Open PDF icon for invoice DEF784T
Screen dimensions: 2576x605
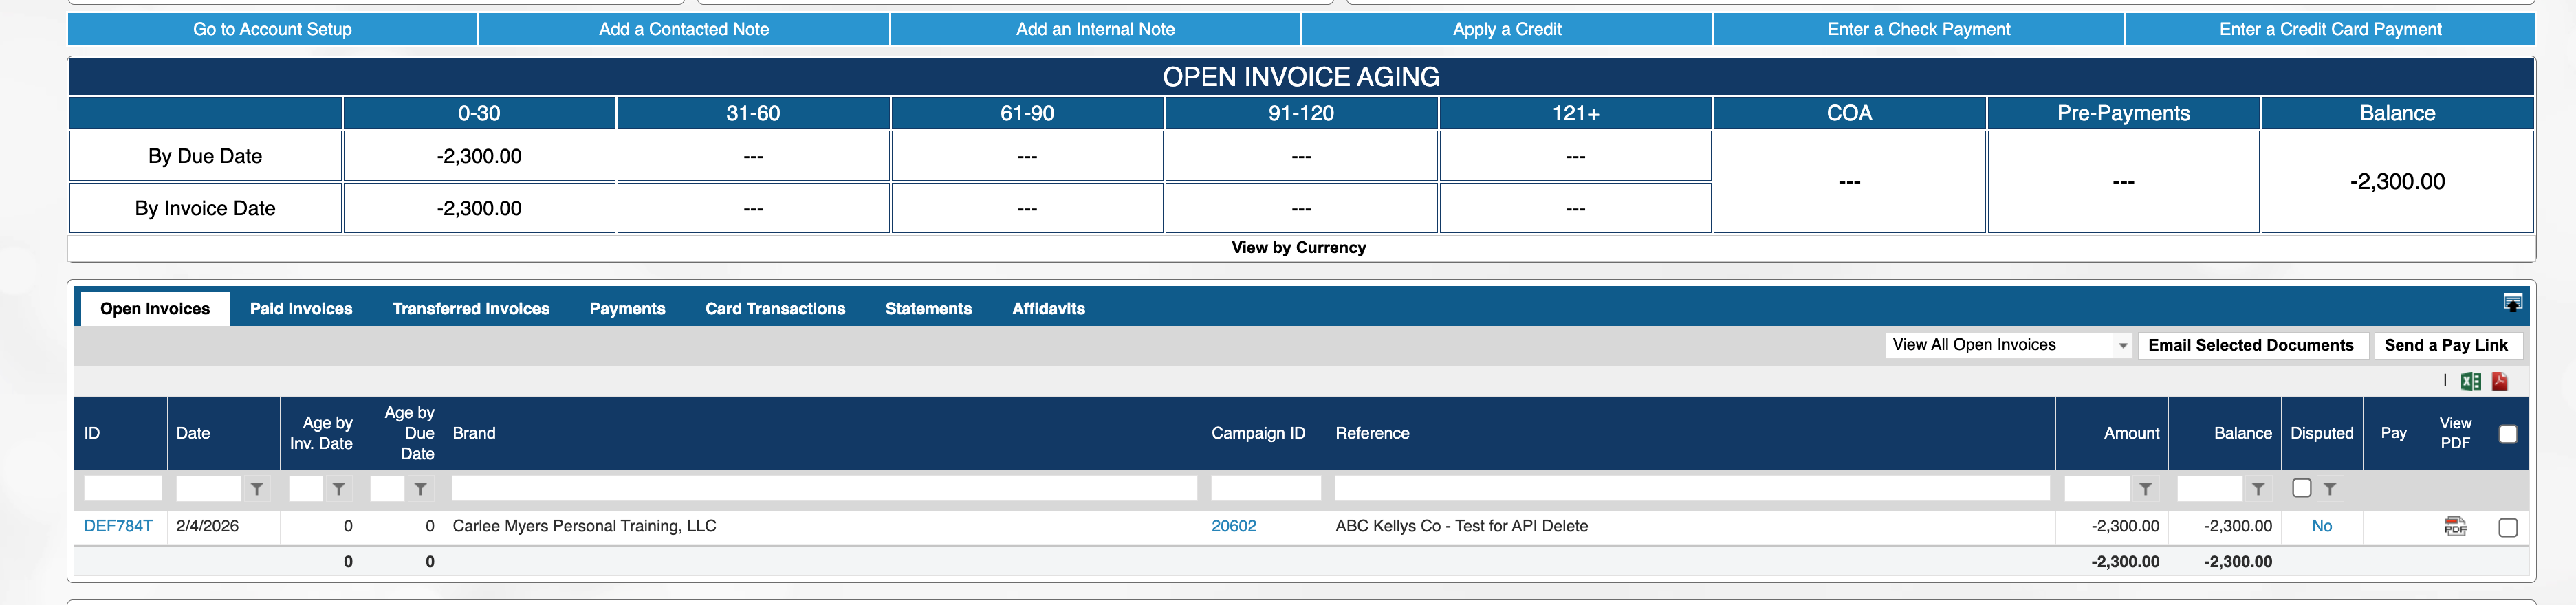2455,526
